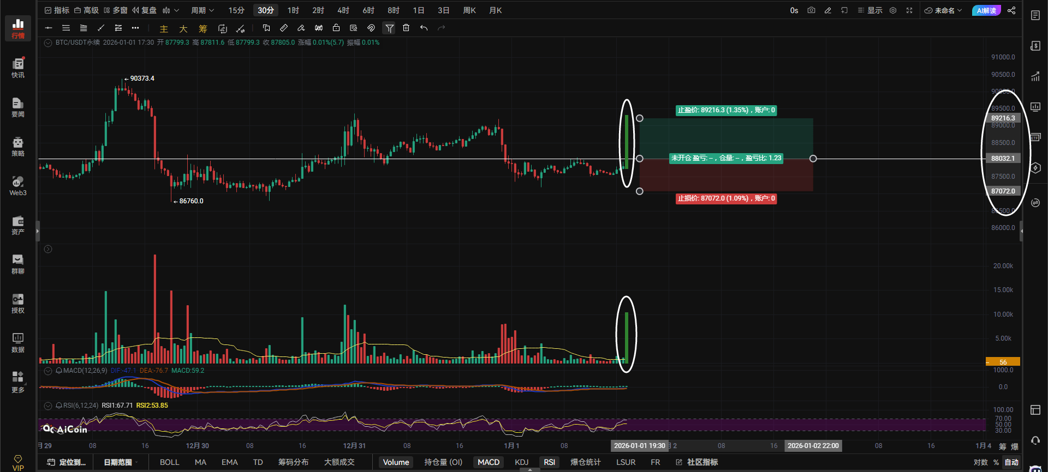This screenshot has height=472, width=1048.
Task: Collapse the volume pane legend arrow
Action: (48, 249)
